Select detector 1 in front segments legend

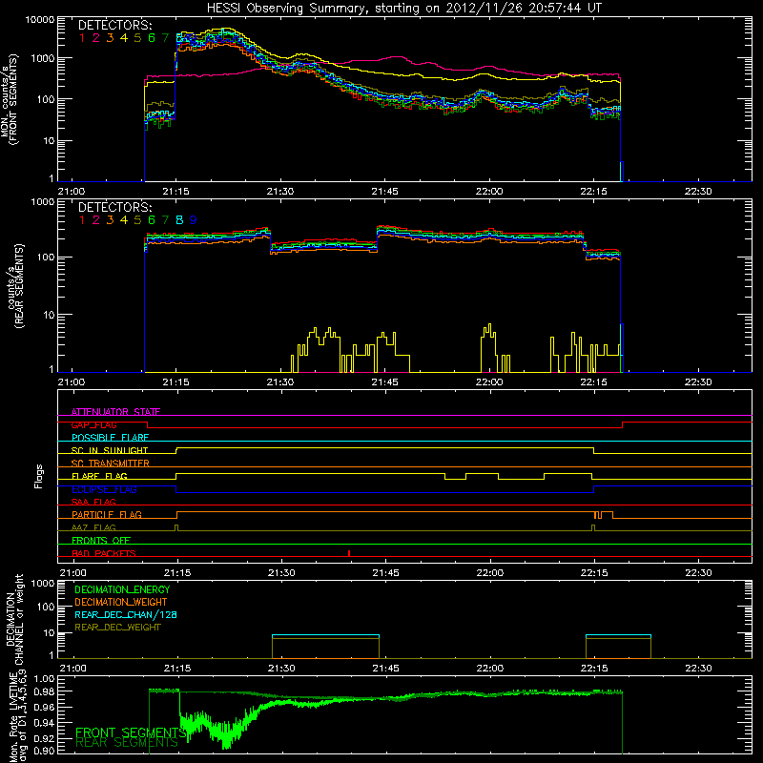point(82,38)
